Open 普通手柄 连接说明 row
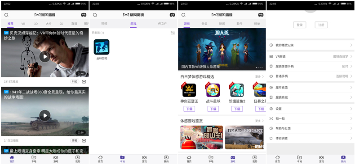The width and height of the screenshot is (355, 164). pyautogui.click(x=311, y=76)
